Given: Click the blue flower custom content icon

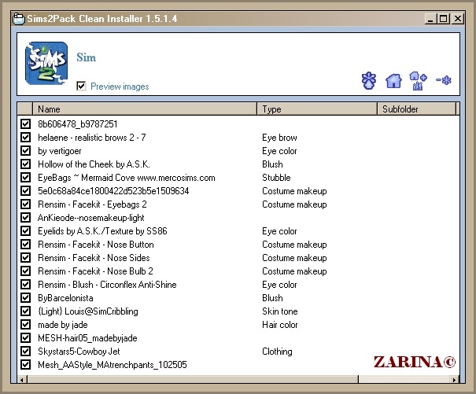Looking at the screenshot, I should [369, 80].
